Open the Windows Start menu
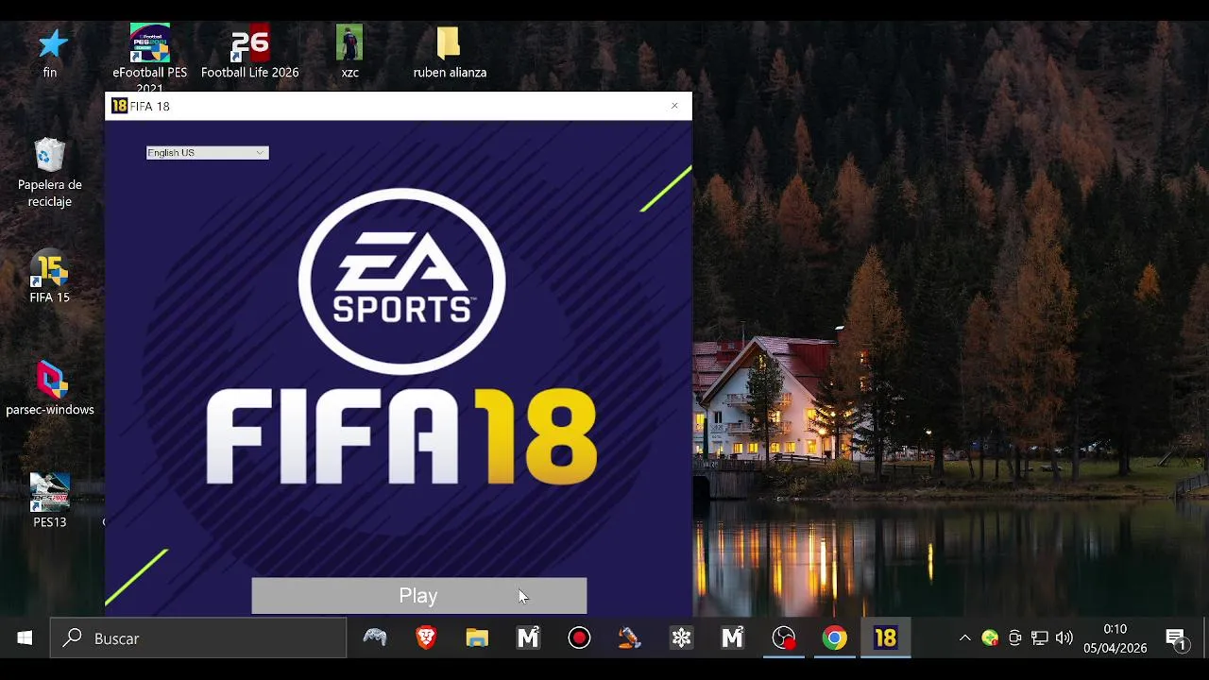The height and width of the screenshot is (680, 1209). pyautogui.click(x=25, y=638)
